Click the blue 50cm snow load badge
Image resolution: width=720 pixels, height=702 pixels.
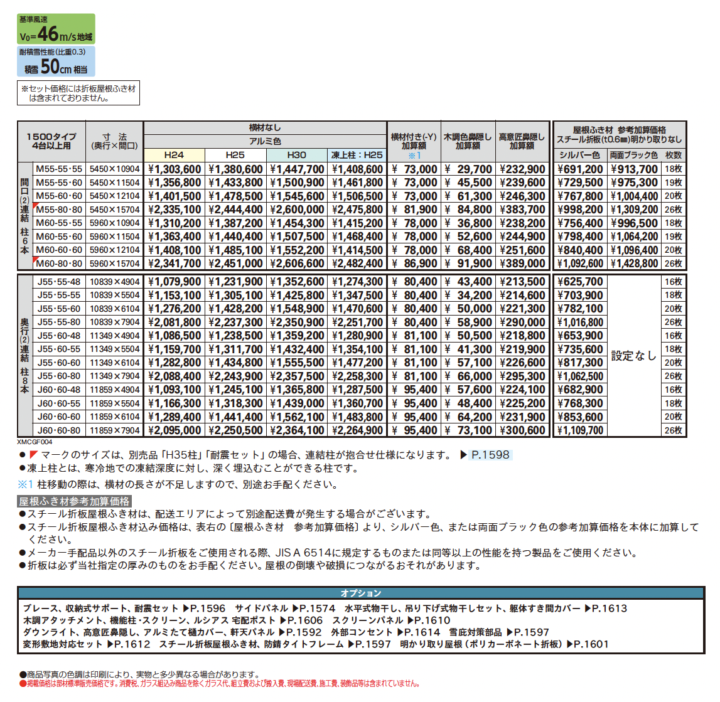click(x=56, y=61)
